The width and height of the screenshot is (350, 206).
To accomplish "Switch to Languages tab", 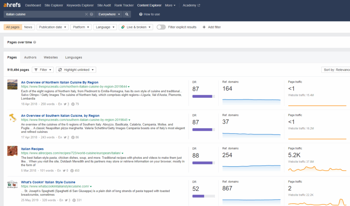I will click(x=74, y=57).
